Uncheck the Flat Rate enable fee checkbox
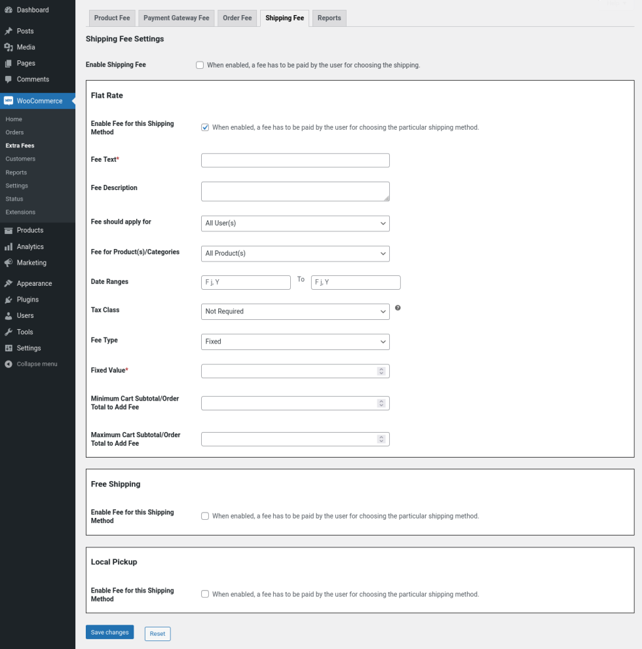Viewport: 642px width, 649px height. 205,127
